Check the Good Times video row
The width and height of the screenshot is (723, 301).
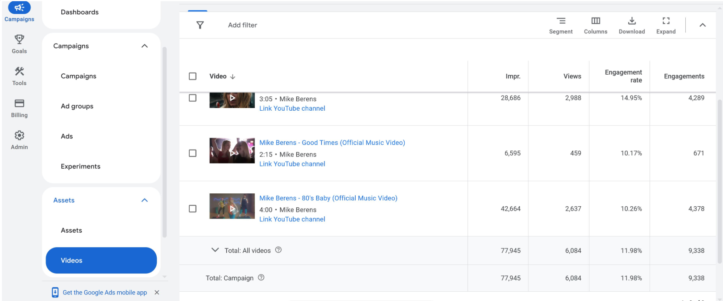point(192,153)
